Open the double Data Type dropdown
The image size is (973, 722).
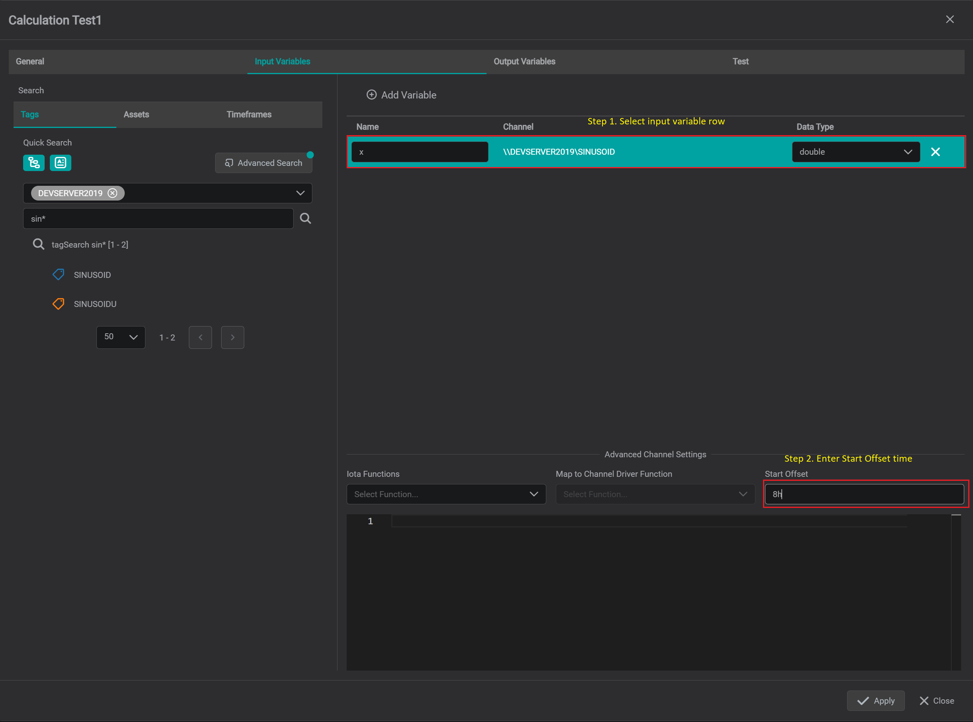coord(856,151)
